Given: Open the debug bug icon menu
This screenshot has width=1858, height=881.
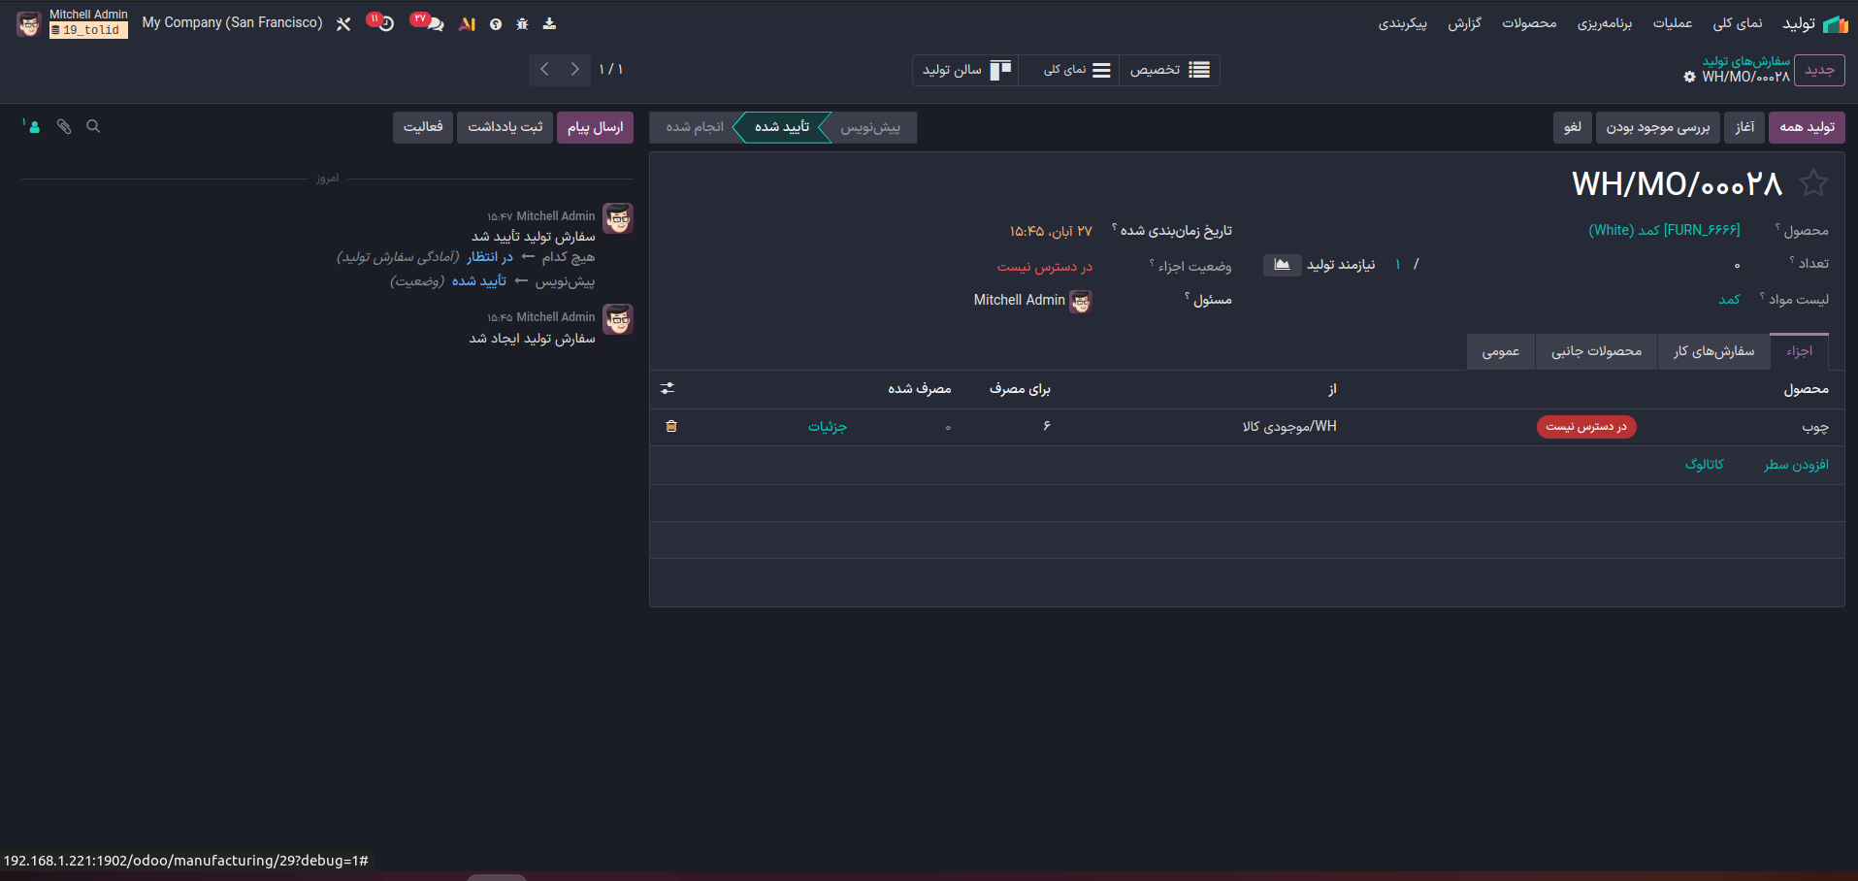Looking at the screenshot, I should click(x=522, y=23).
